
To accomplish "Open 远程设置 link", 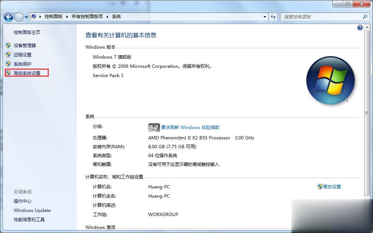I will (x=22, y=55).
